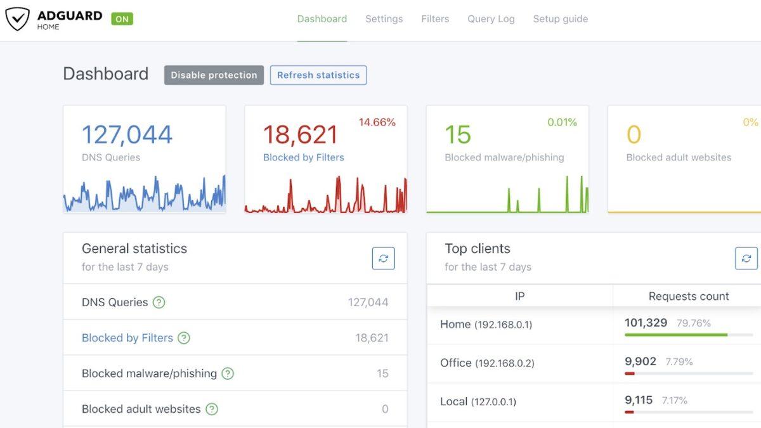This screenshot has width=761, height=428.
Task: Select the Office 192.168.0.2 client row
Action: click(487, 363)
